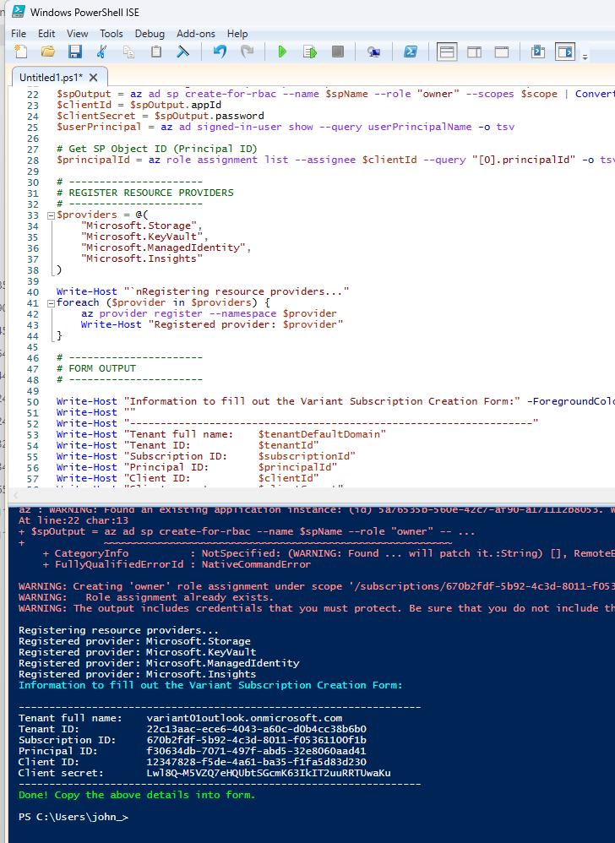615x843 pixels.
Task: Paste from clipboard with the Paste icon
Action: pyautogui.click(x=156, y=52)
